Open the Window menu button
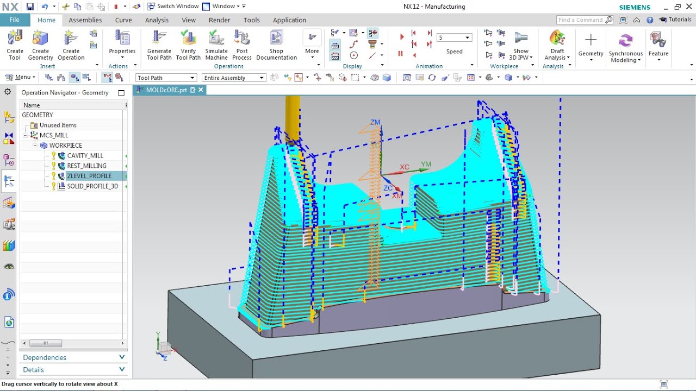 (223, 7)
